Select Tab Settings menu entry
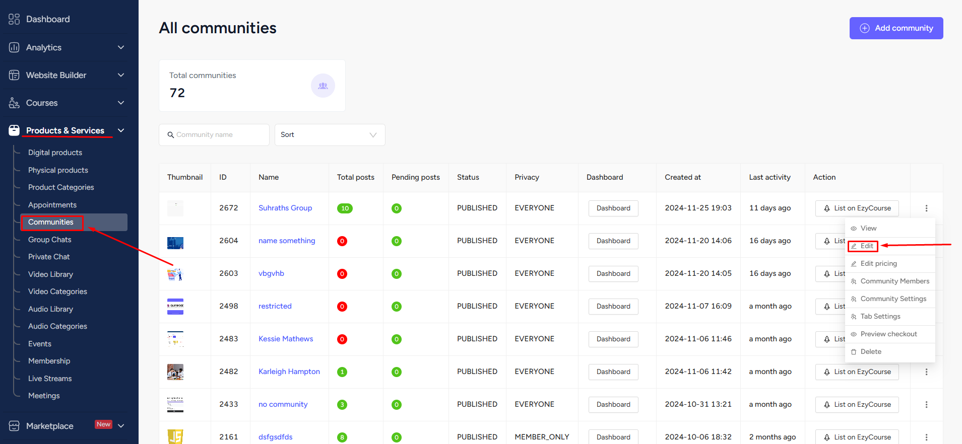 click(890, 316)
